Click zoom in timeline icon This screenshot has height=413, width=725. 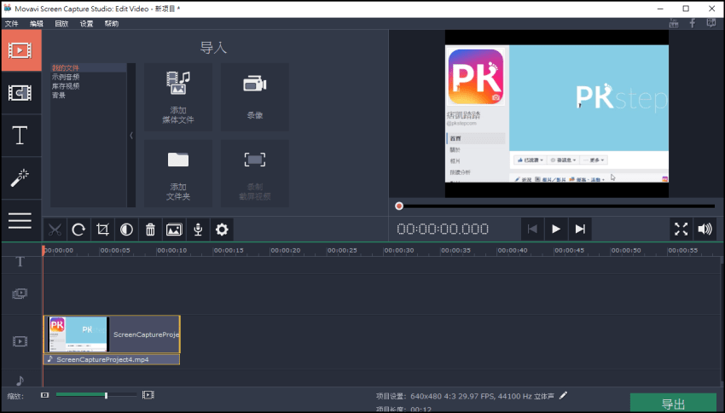pyautogui.click(x=148, y=395)
